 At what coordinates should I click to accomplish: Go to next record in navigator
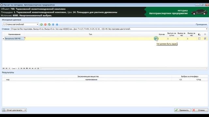click(x=19, y=68)
